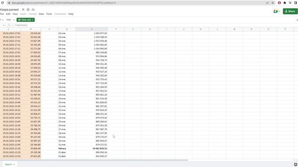
Task: Select the cell '860 000,47'
Action: 92,141
